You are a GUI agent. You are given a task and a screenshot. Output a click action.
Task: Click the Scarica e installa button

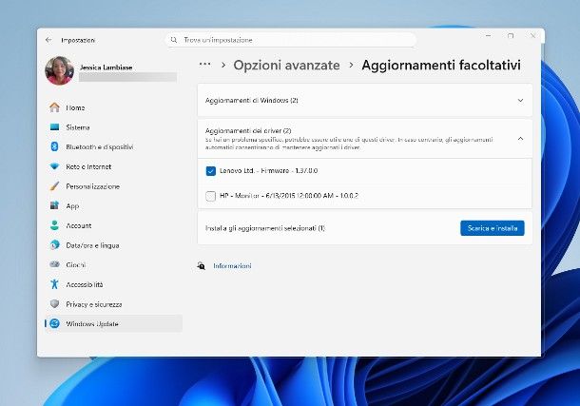tap(492, 228)
